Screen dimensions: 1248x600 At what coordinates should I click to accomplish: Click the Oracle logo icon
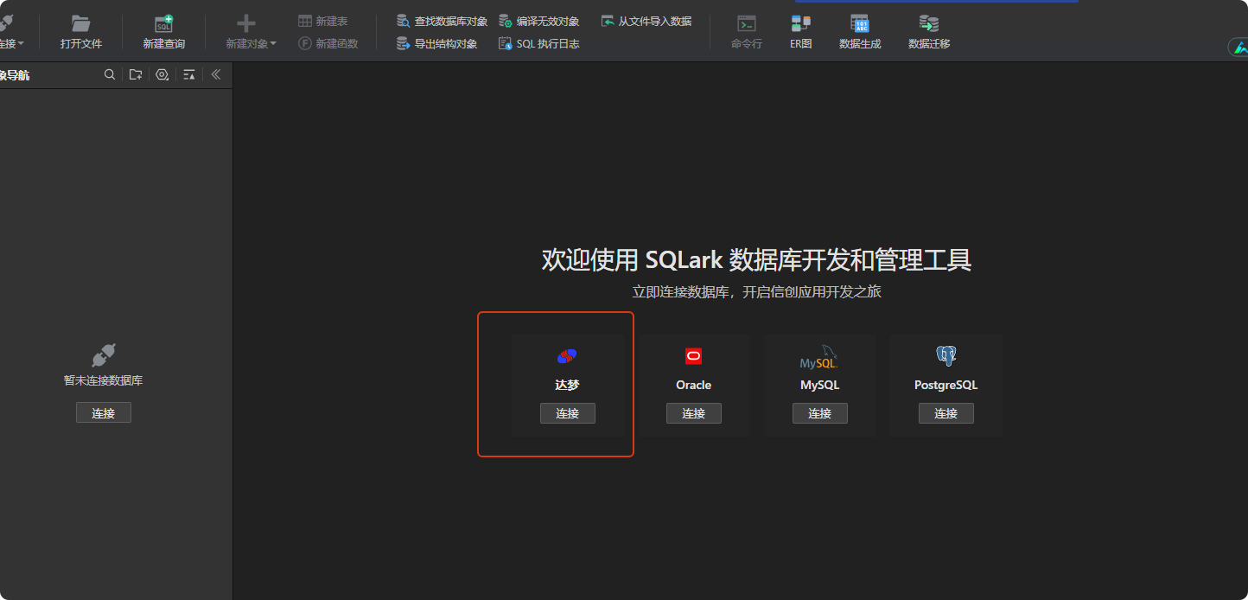(x=693, y=356)
